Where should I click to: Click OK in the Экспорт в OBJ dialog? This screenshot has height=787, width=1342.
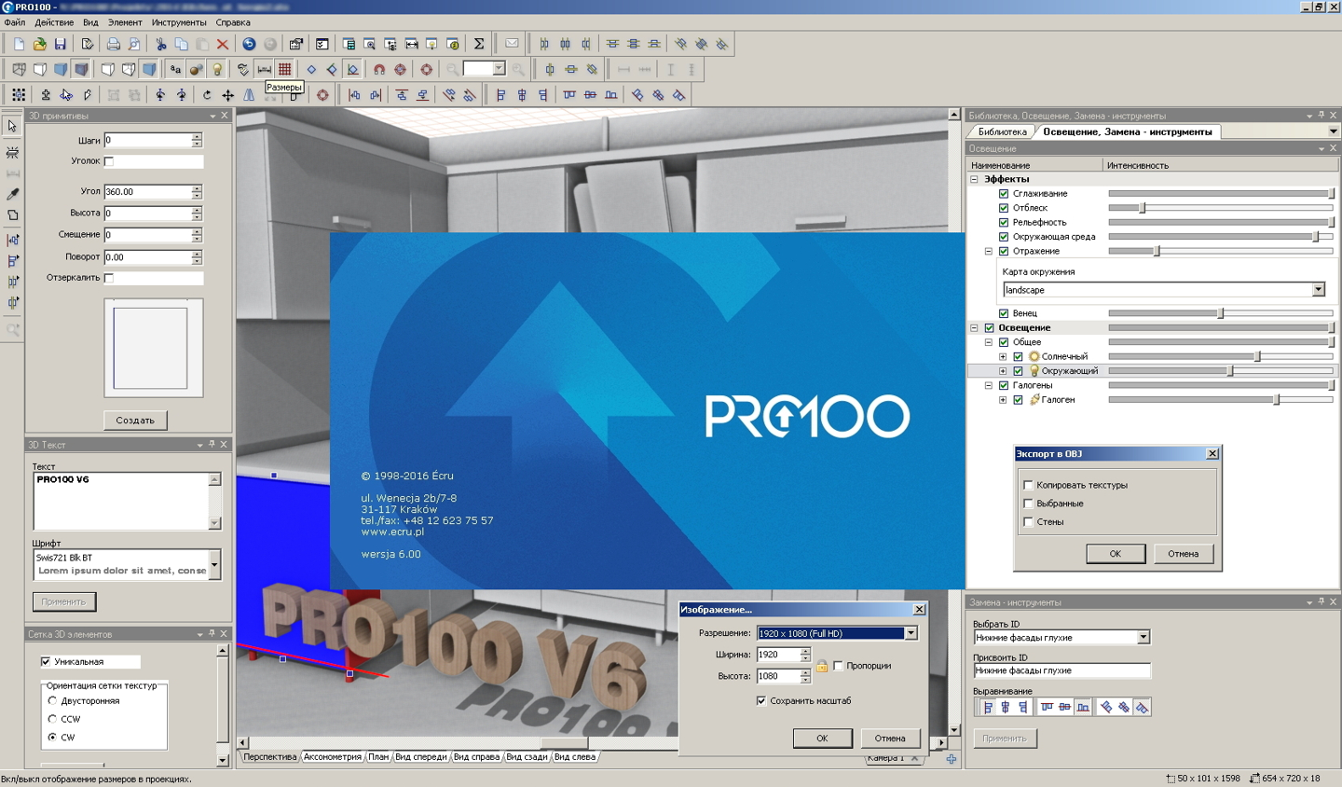pyautogui.click(x=1116, y=554)
